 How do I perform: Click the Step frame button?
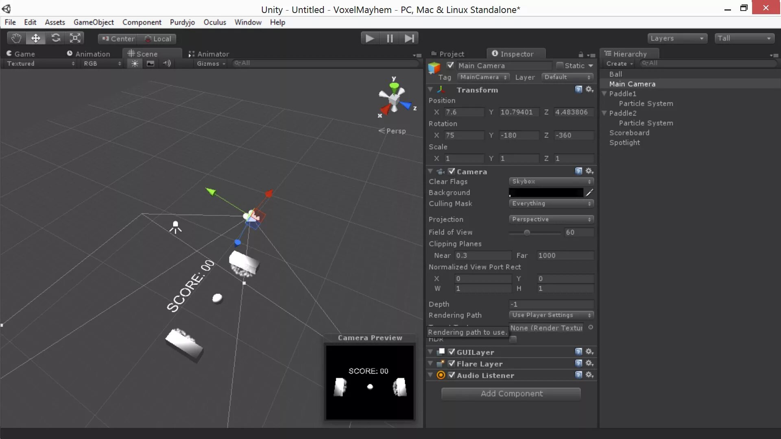(409, 38)
